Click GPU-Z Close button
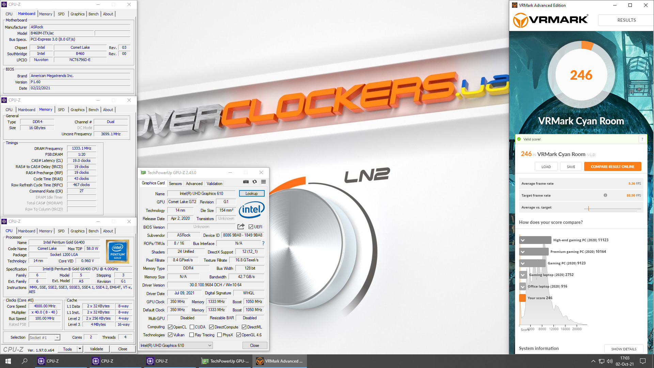Screen dimensions: 654x368 point(254,346)
